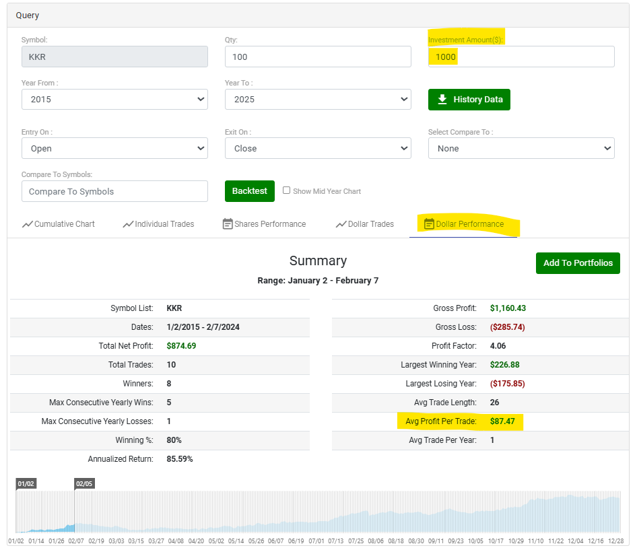Image resolution: width=637 pixels, height=552 pixels.
Task: Click Max Consecutive Yearly Wins value 5
Action: pyautogui.click(x=168, y=403)
